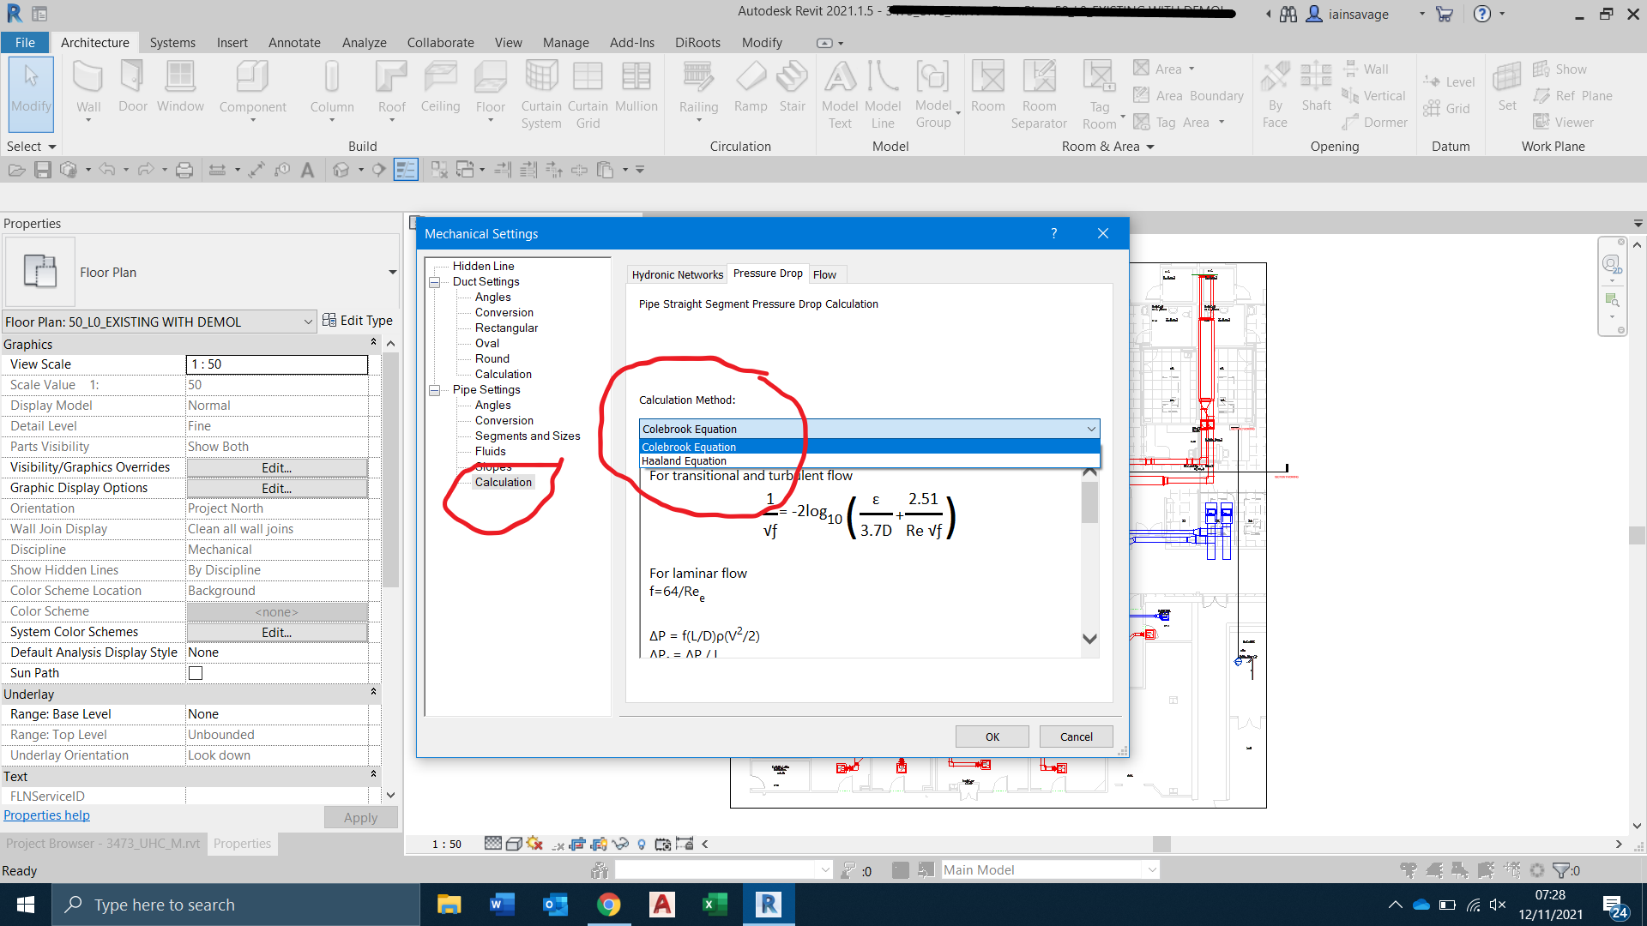Switch to the Systems ribbon tab
1647x926 pixels.
coord(172,42)
